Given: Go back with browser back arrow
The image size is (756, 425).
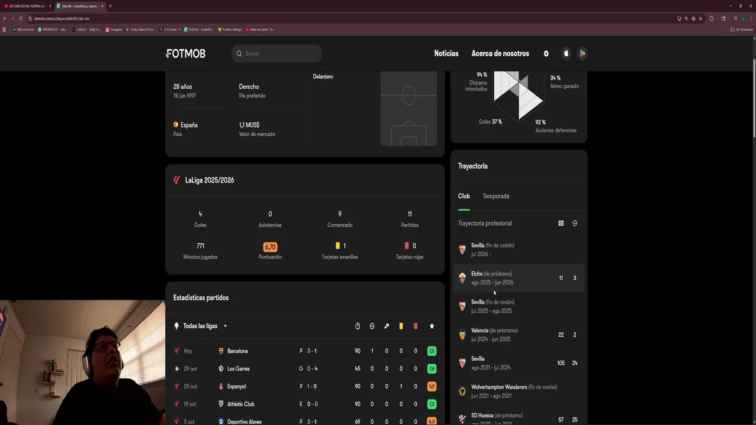Looking at the screenshot, I should 5,18.
